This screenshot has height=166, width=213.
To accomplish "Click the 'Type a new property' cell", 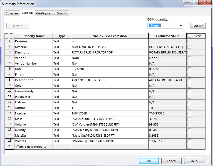I will click(x=33, y=147).
